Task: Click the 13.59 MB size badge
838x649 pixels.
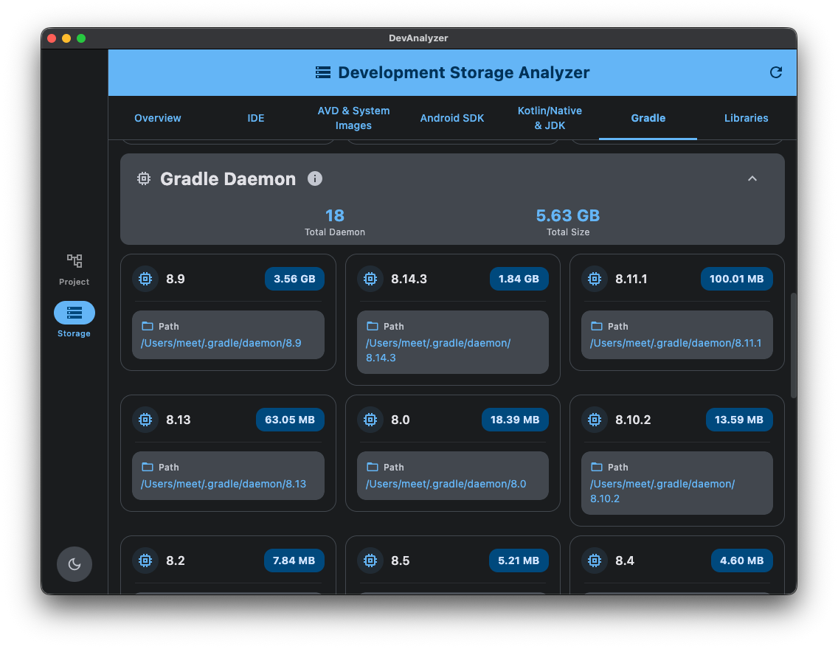Action: click(x=739, y=420)
